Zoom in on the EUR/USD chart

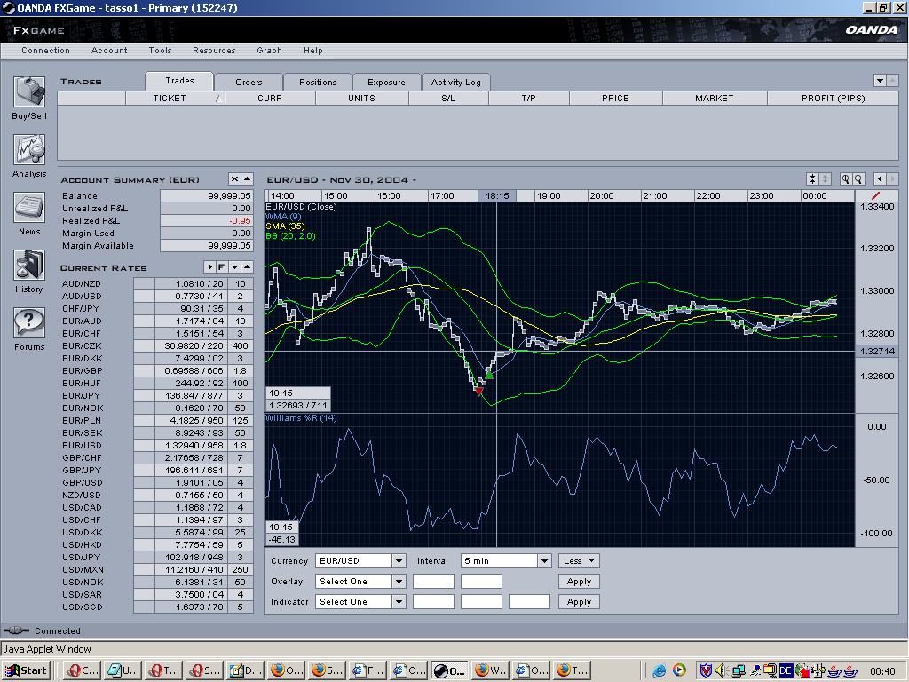(x=846, y=179)
